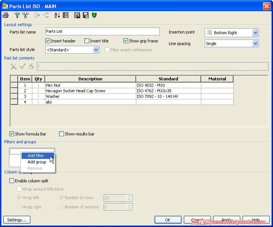Click the OK button
The image size is (273, 227).
click(168, 220)
